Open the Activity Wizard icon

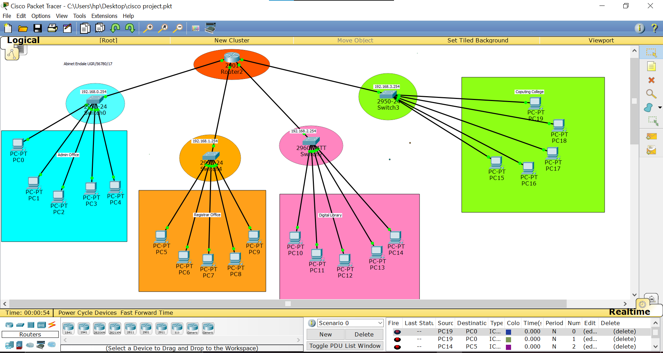pos(67,28)
